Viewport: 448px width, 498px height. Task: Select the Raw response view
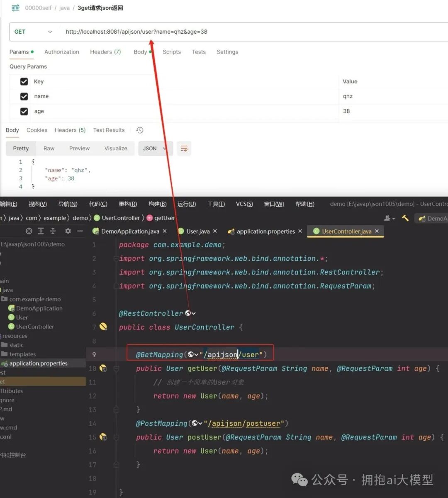(49, 149)
